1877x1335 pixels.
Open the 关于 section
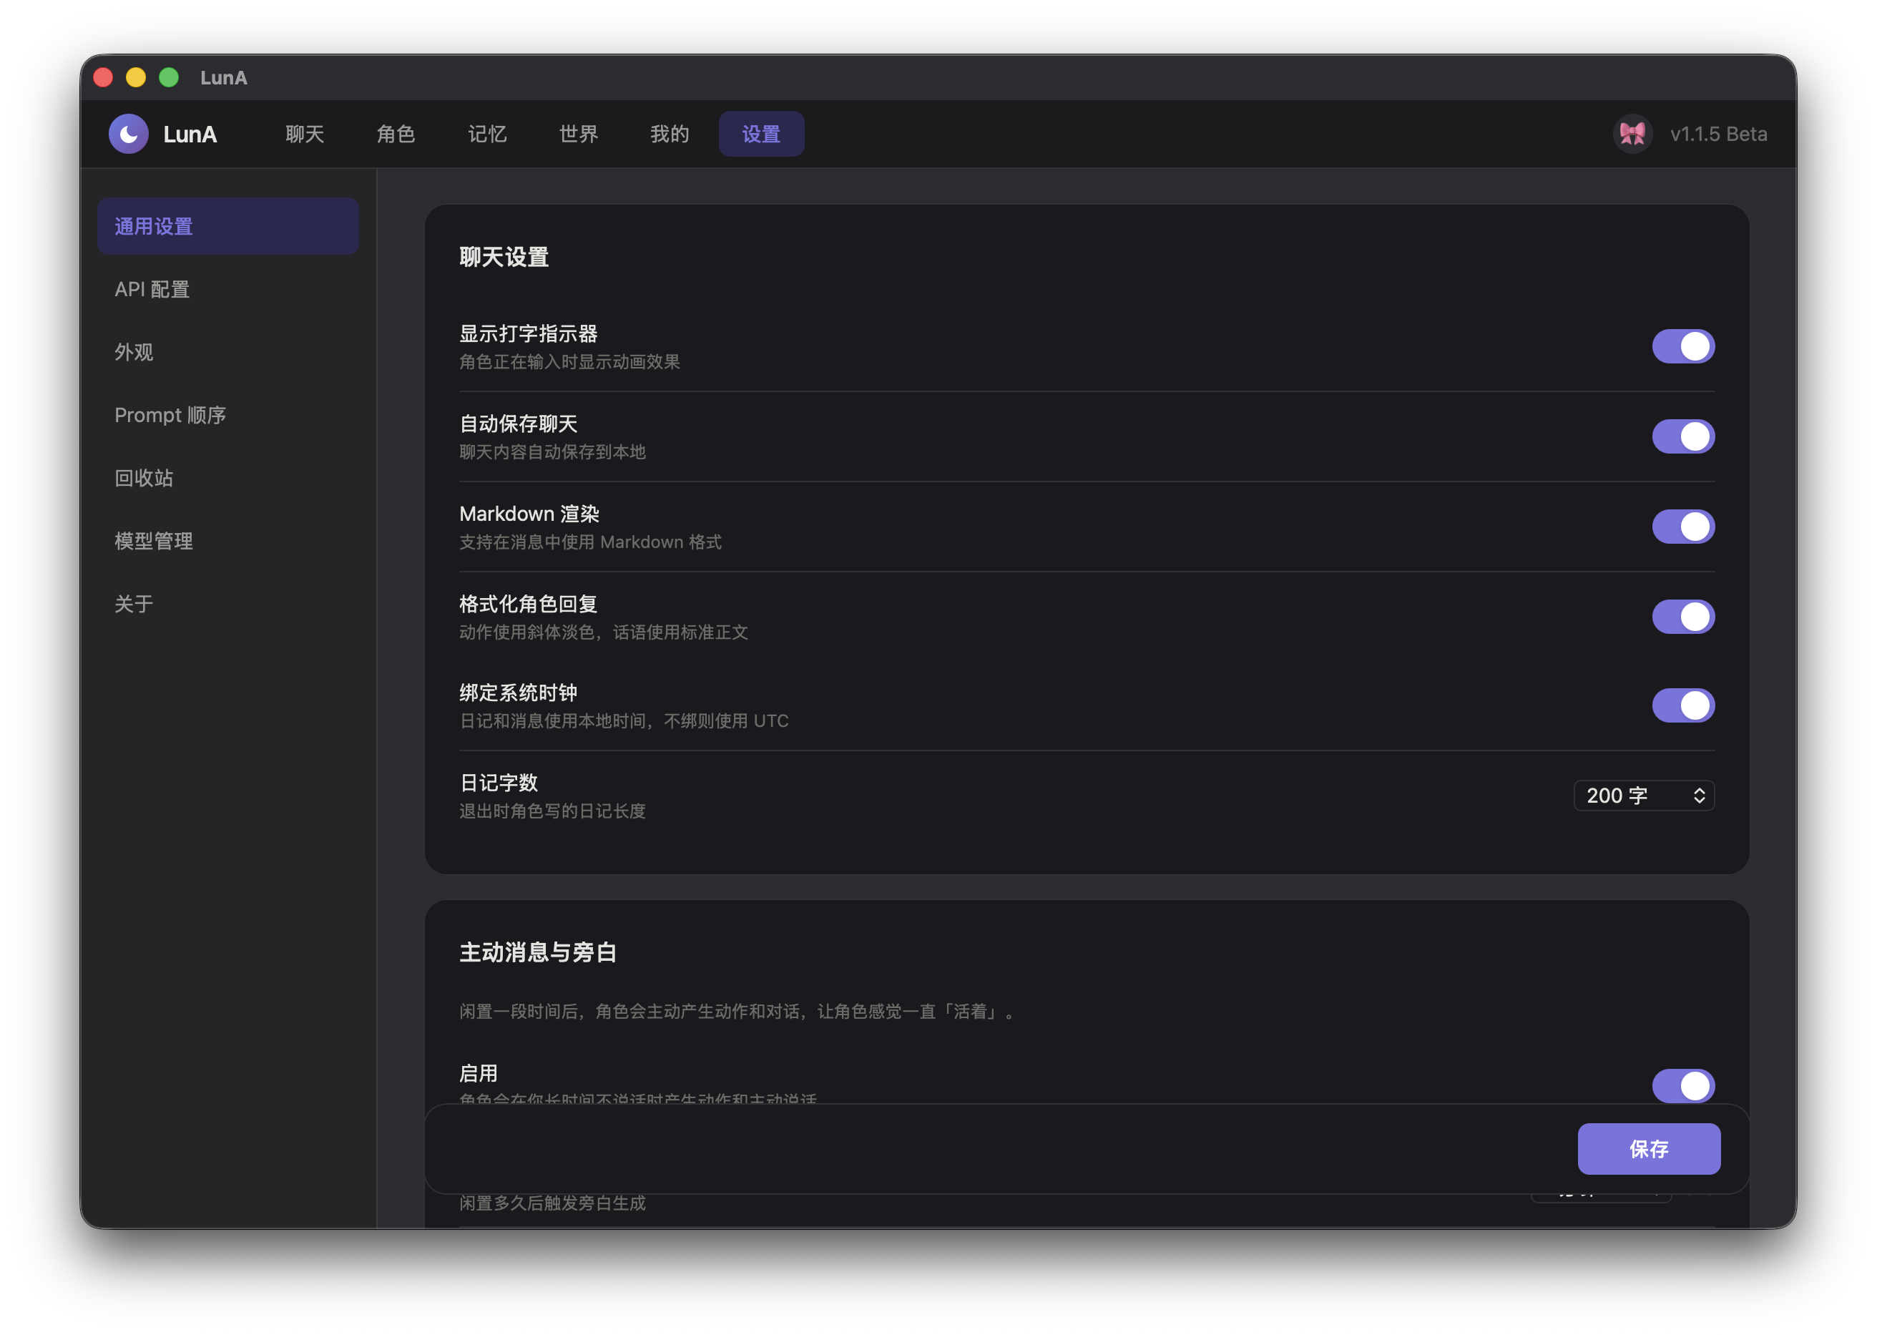point(227,603)
